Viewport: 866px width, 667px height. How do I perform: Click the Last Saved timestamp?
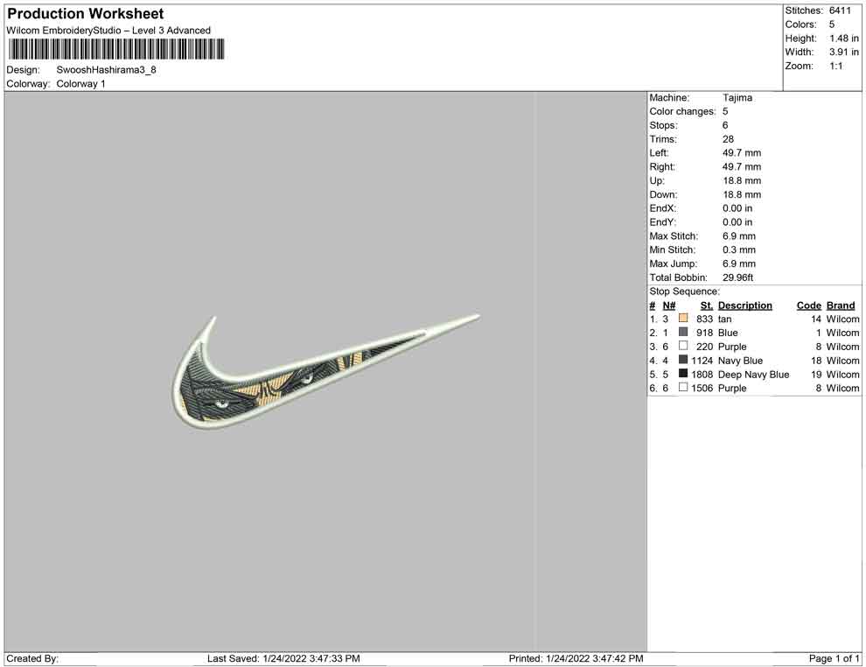click(284, 658)
